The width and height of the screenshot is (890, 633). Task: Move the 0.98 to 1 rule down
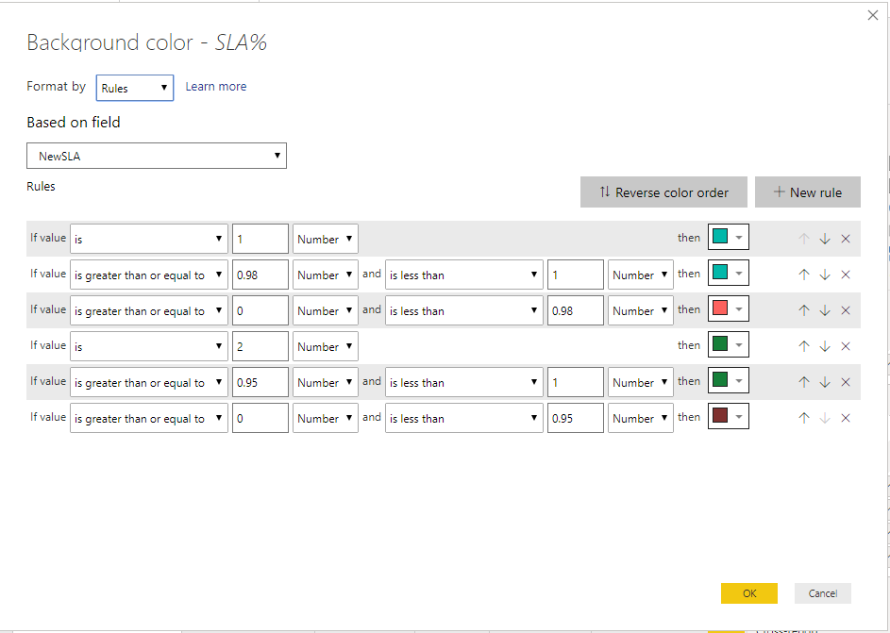pyautogui.click(x=825, y=275)
